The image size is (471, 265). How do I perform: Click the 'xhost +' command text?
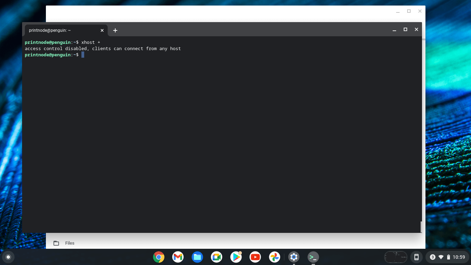tap(91, 42)
